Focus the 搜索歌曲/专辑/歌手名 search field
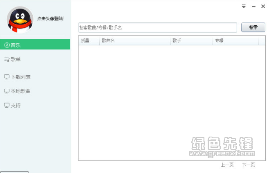The image size is (269, 173). 158,27
